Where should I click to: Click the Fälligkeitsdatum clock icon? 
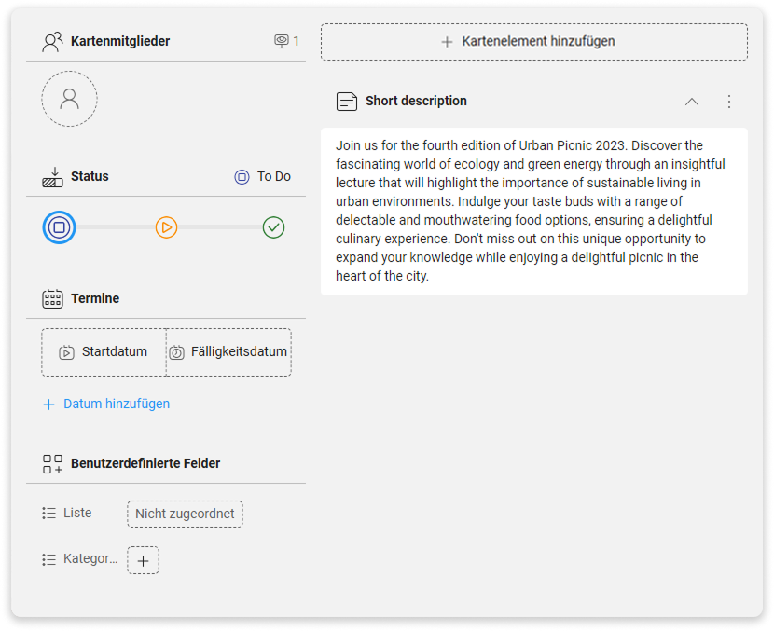click(177, 352)
